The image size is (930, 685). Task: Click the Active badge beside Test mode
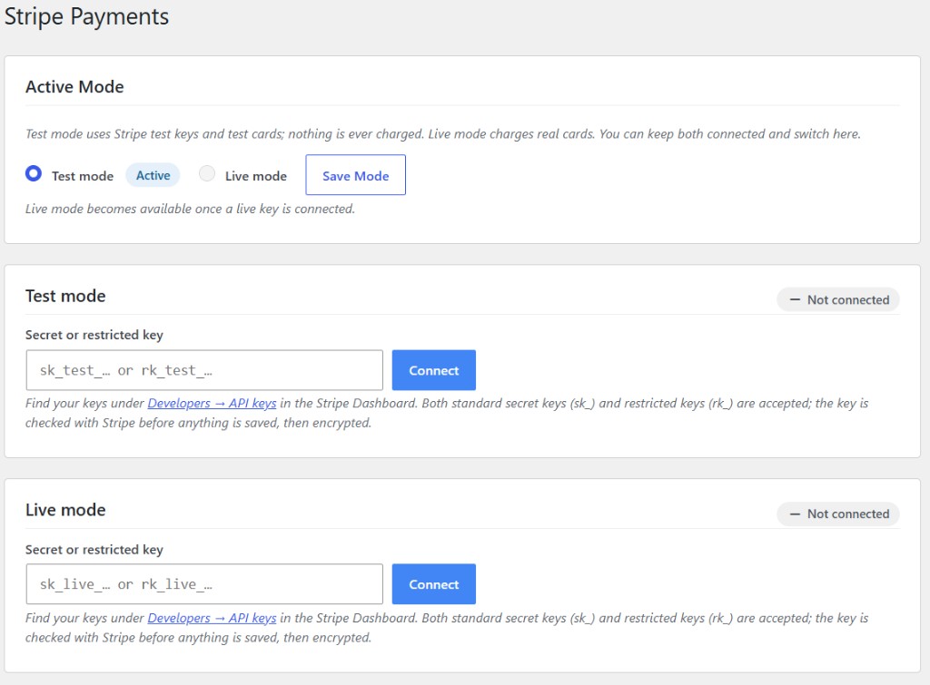153,175
